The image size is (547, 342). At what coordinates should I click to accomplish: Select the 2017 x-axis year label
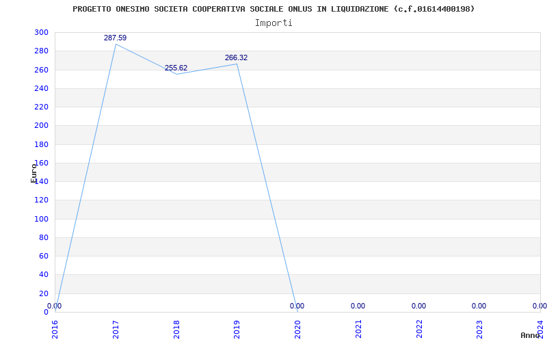click(x=116, y=329)
